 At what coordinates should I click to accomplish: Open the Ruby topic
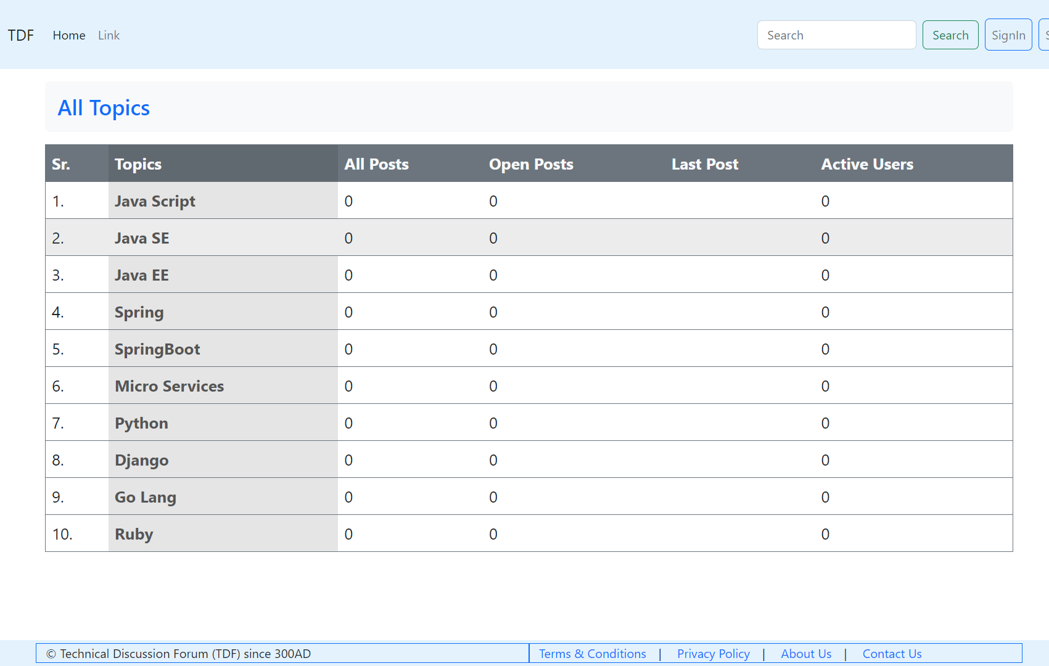pos(134,534)
